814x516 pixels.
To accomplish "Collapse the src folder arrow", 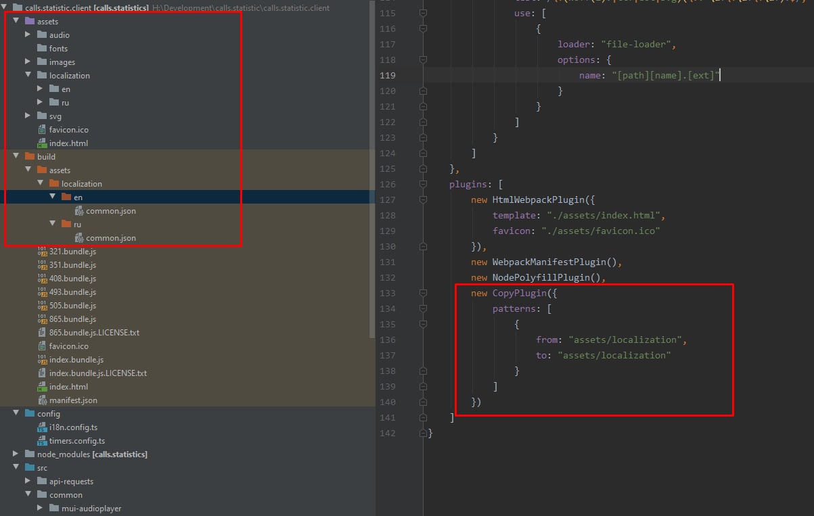I will point(16,467).
